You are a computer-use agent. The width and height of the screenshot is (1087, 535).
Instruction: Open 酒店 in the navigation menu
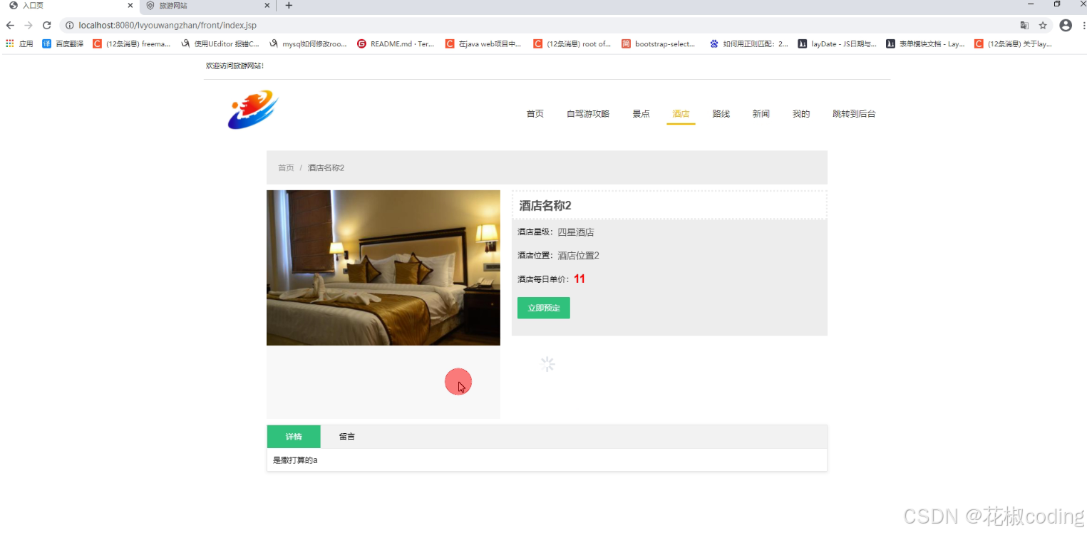pos(681,114)
